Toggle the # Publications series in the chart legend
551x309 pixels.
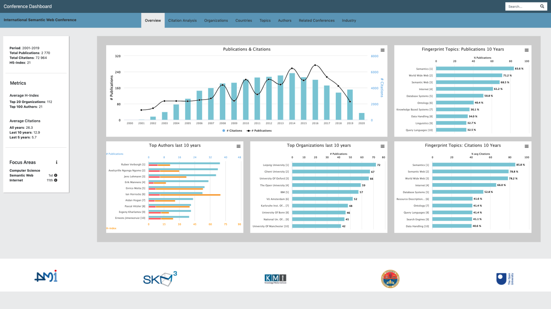[x=259, y=131]
